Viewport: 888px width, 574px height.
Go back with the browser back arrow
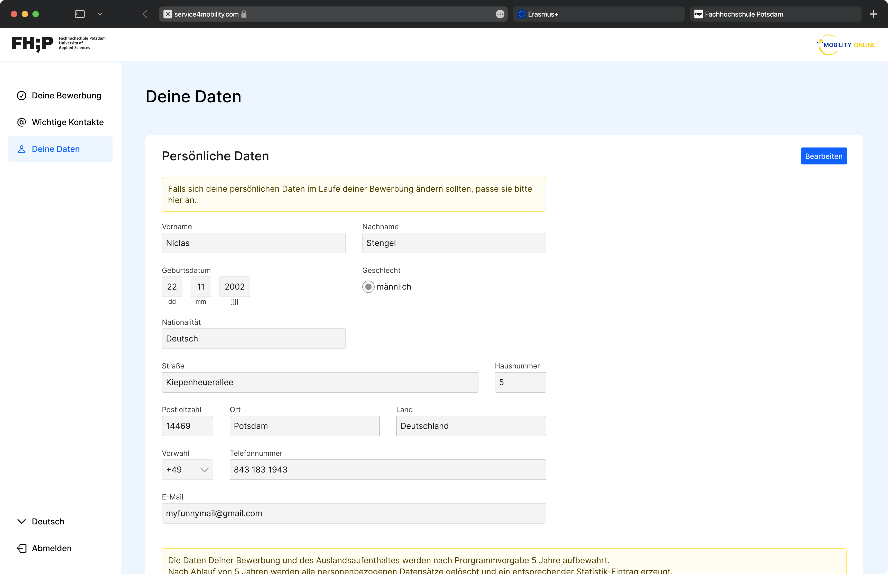(x=145, y=14)
